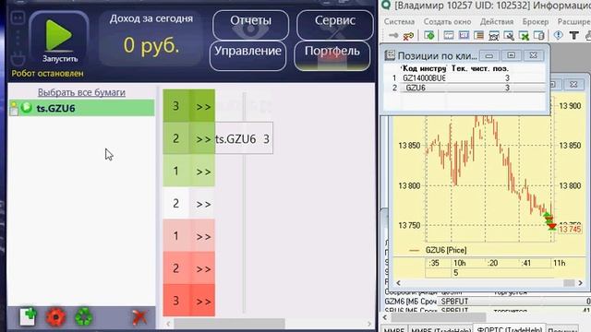The image size is (591, 332).
Task: Select the dark red level 3 cell
Action: point(176,301)
